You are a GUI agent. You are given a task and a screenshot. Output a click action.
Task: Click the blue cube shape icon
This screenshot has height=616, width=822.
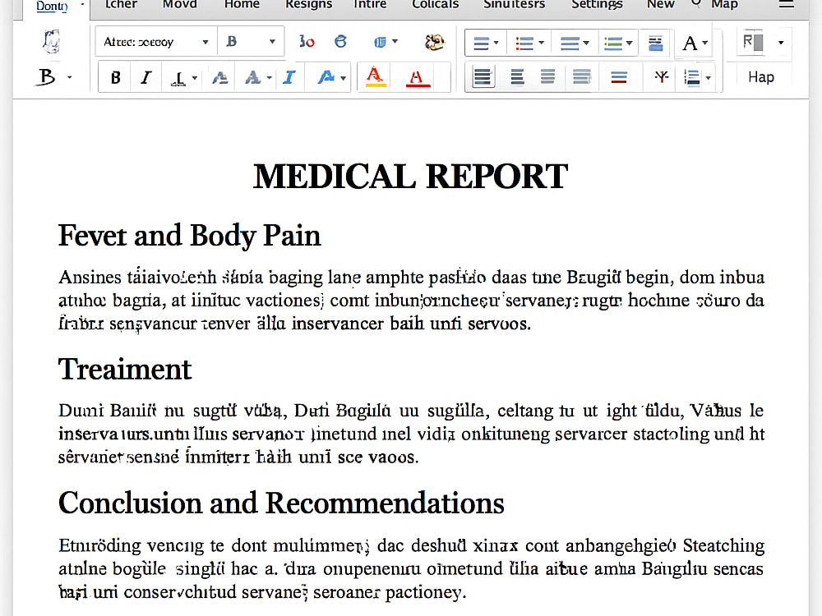tap(380, 42)
